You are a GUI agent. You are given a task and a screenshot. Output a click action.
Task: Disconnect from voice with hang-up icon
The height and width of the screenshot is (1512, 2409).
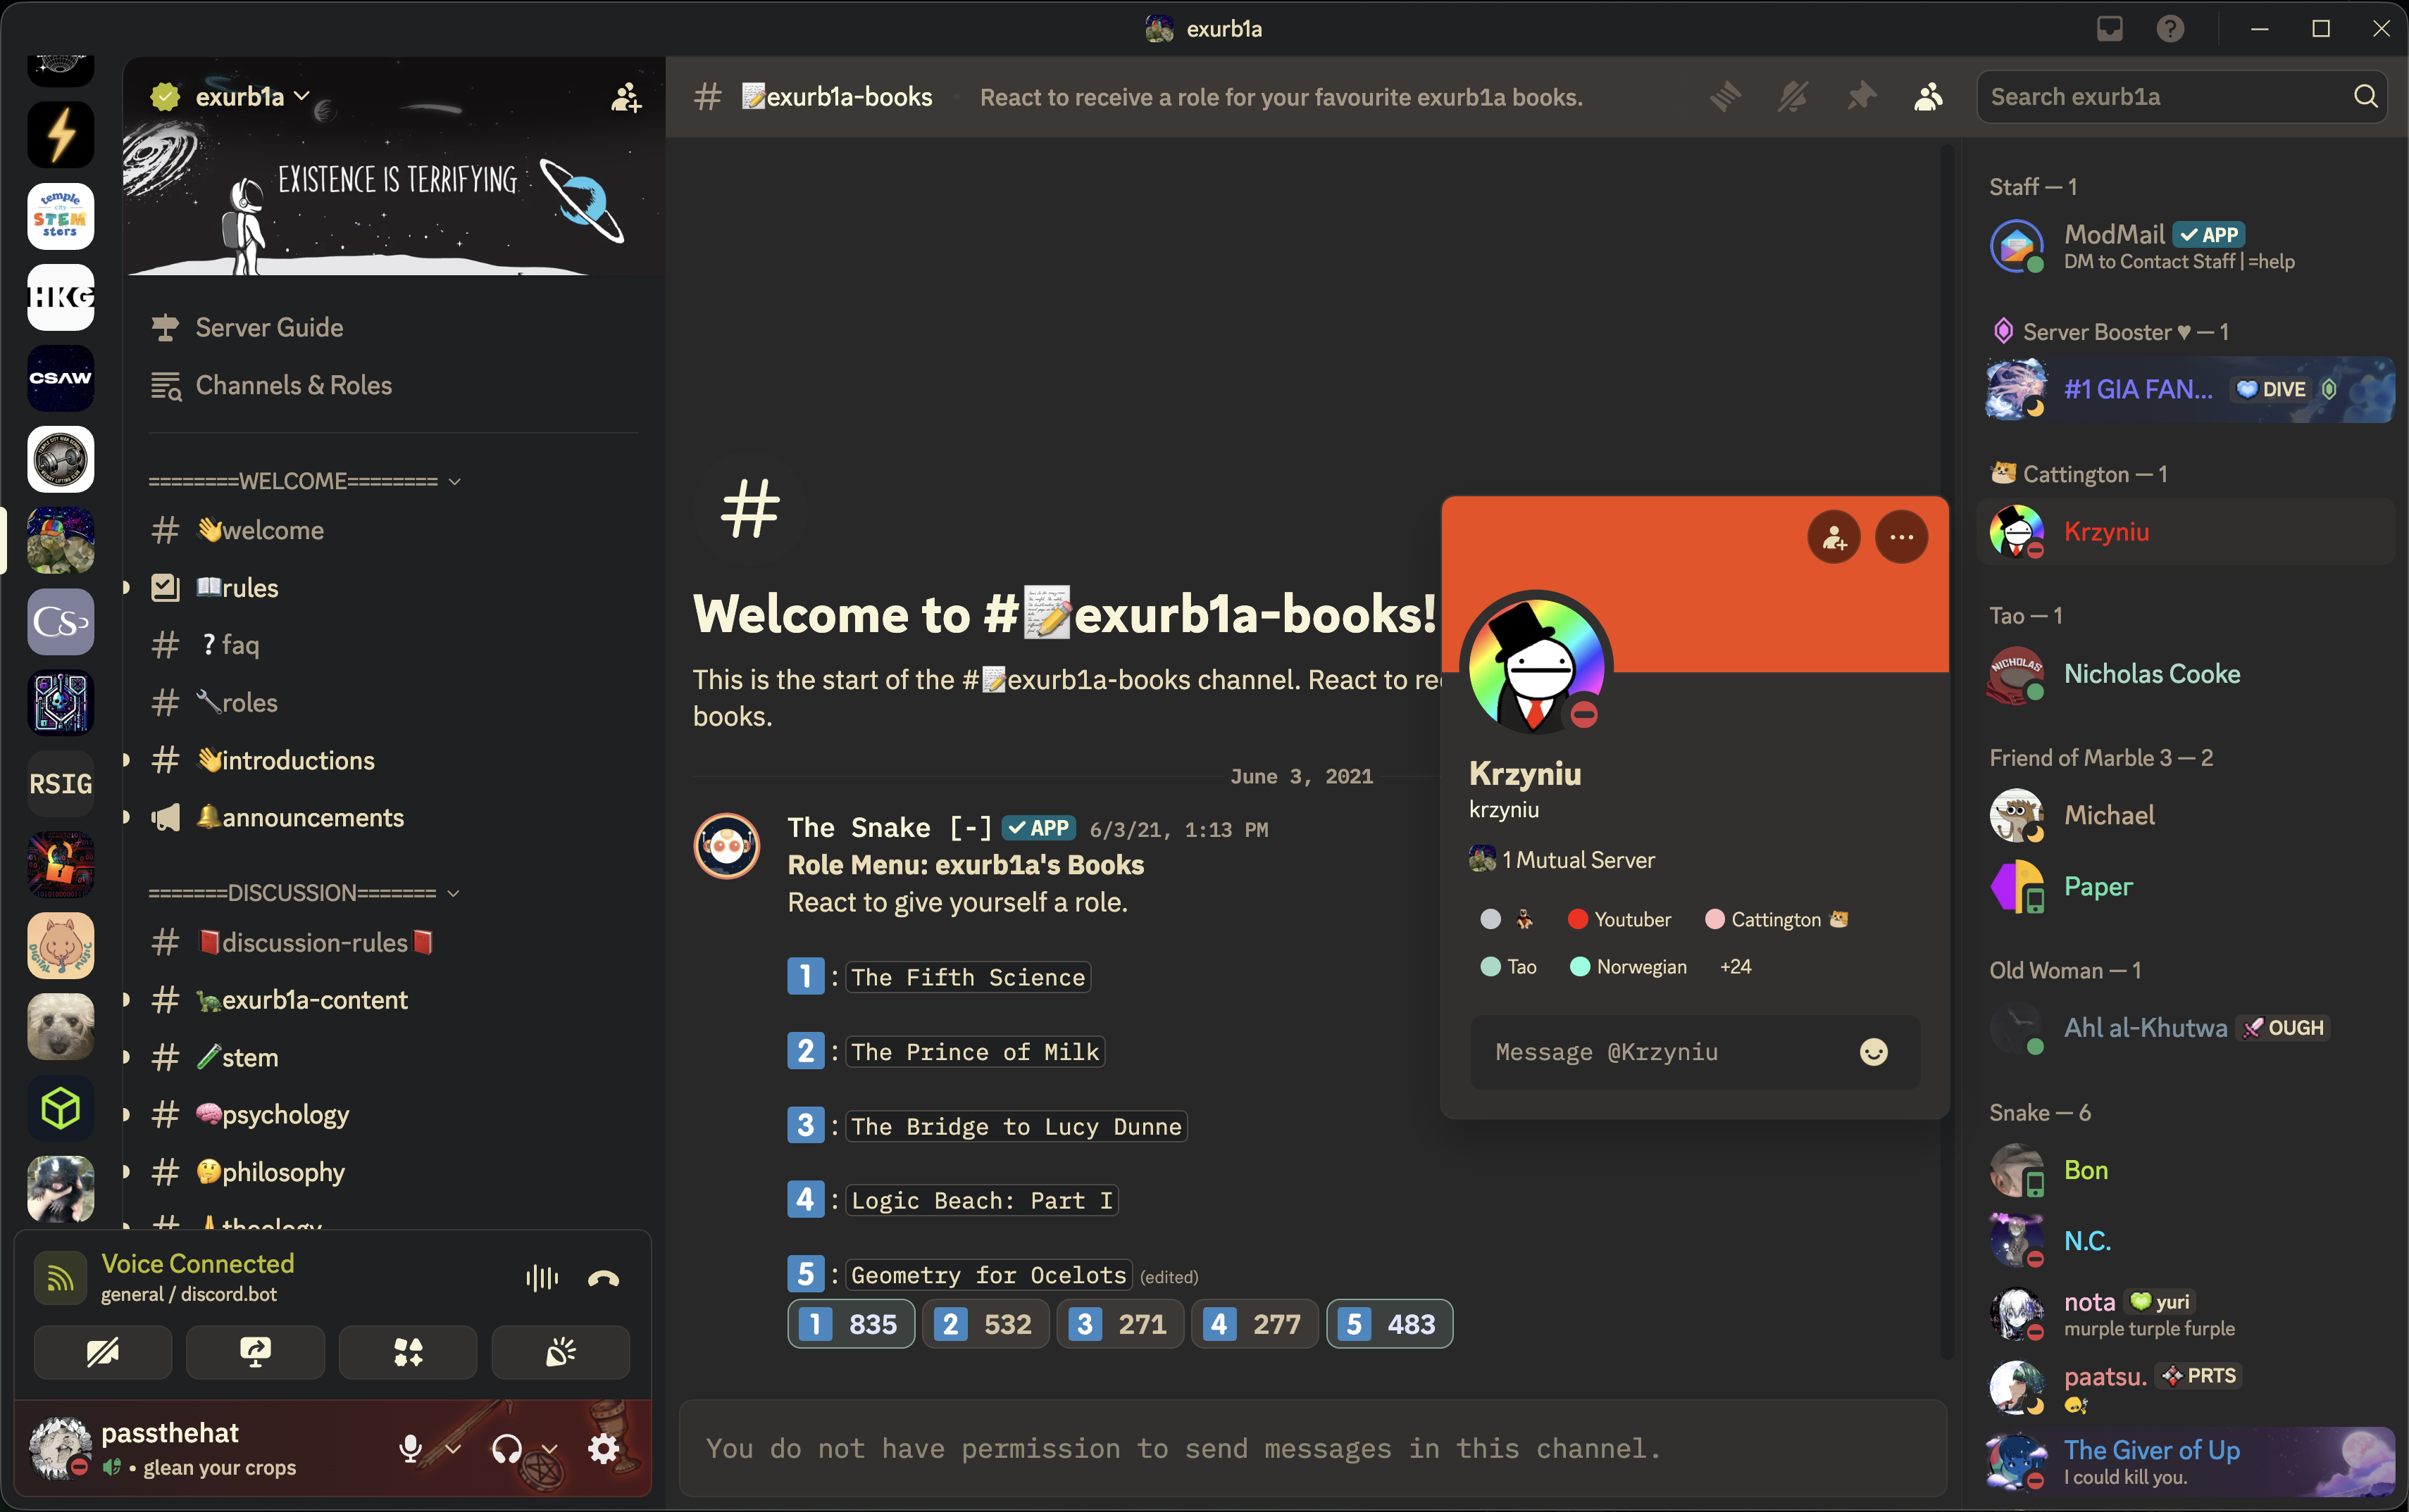pyautogui.click(x=603, y=1278)
